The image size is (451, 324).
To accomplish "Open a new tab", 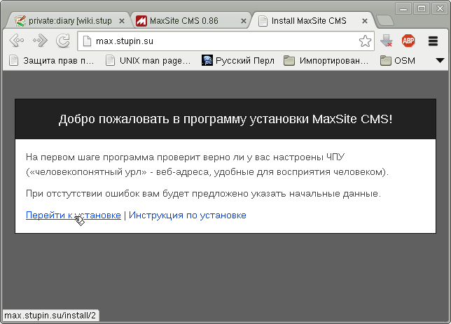I will [x=385, y=21].
